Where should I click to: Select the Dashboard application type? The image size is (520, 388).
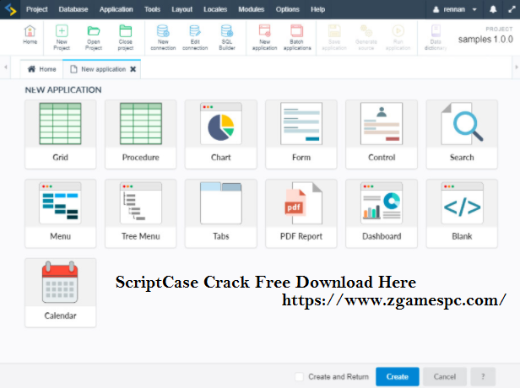coord(382,213)
